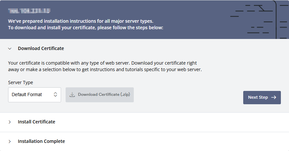Open the Install Certificate section heading

[x=36, y=122]
